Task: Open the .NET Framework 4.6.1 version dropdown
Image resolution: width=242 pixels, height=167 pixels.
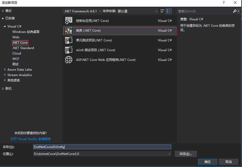Action: coord(82,11)
